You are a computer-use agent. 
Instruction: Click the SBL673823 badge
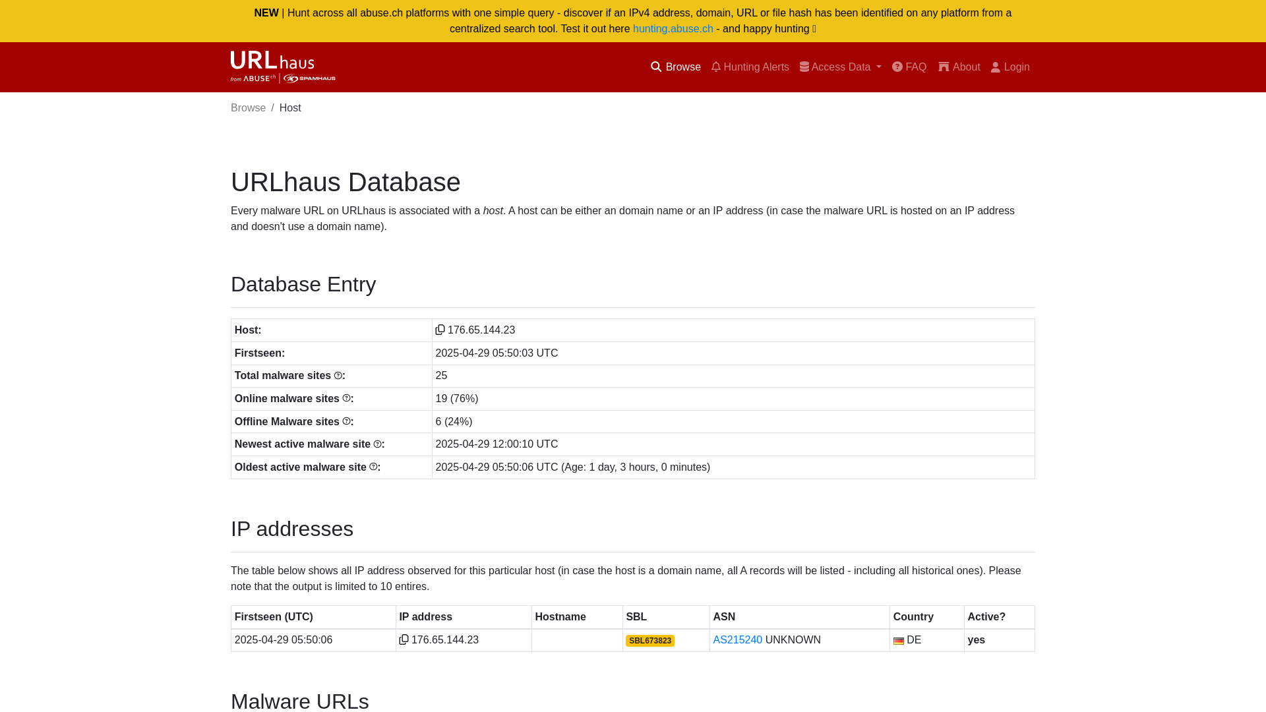(x=650, y=641)
